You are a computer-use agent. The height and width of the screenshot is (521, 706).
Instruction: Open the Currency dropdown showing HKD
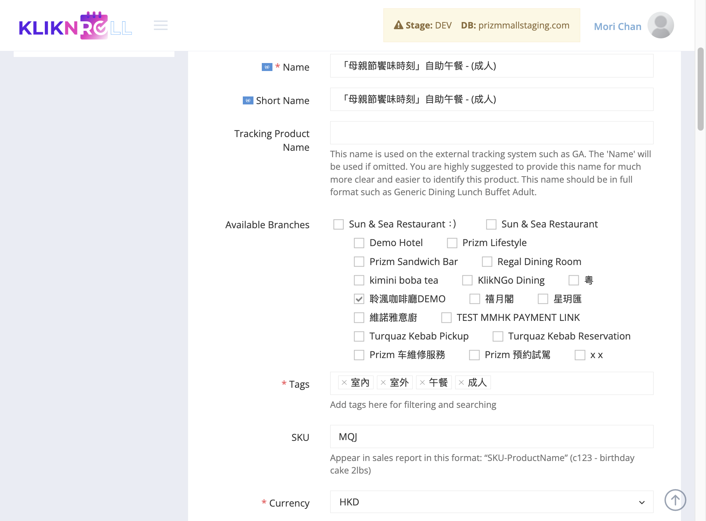click(492, 502)
